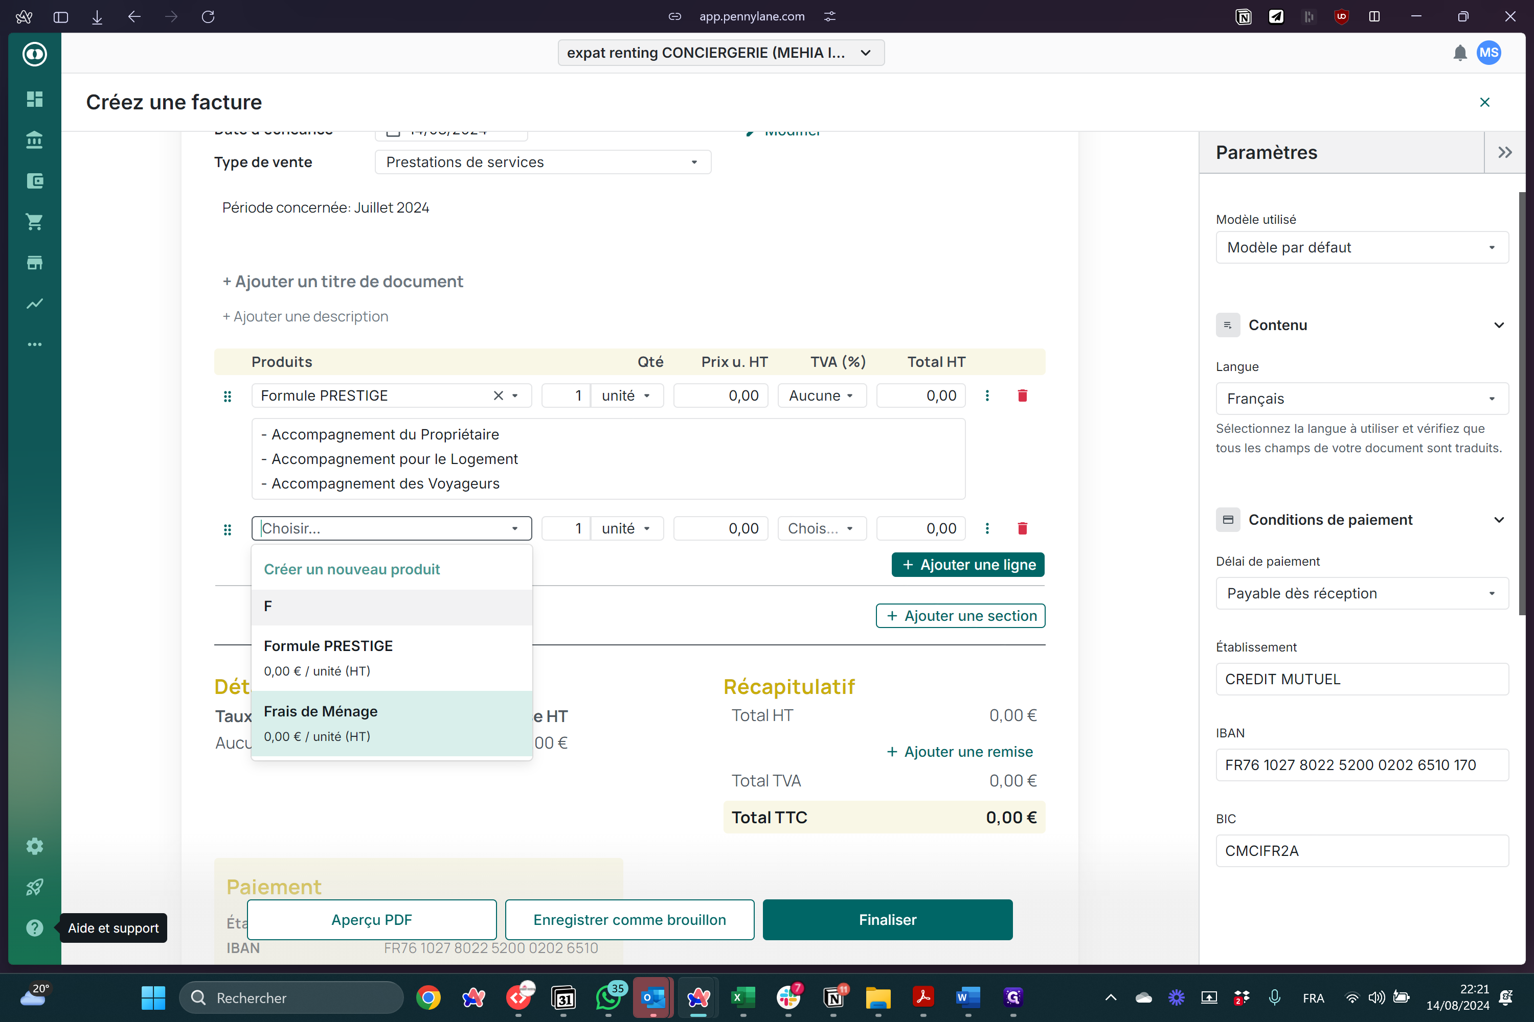Click the IBAN field in Paramètres
1534x1022 pixels.
pos(1362,765)
